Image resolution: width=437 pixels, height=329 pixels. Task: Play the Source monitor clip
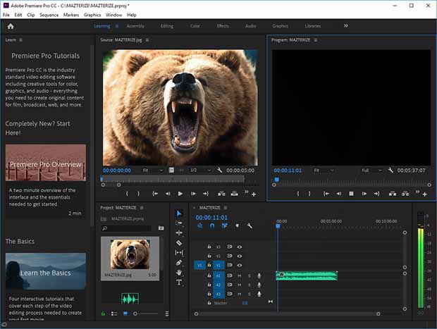tap(180, 194)
